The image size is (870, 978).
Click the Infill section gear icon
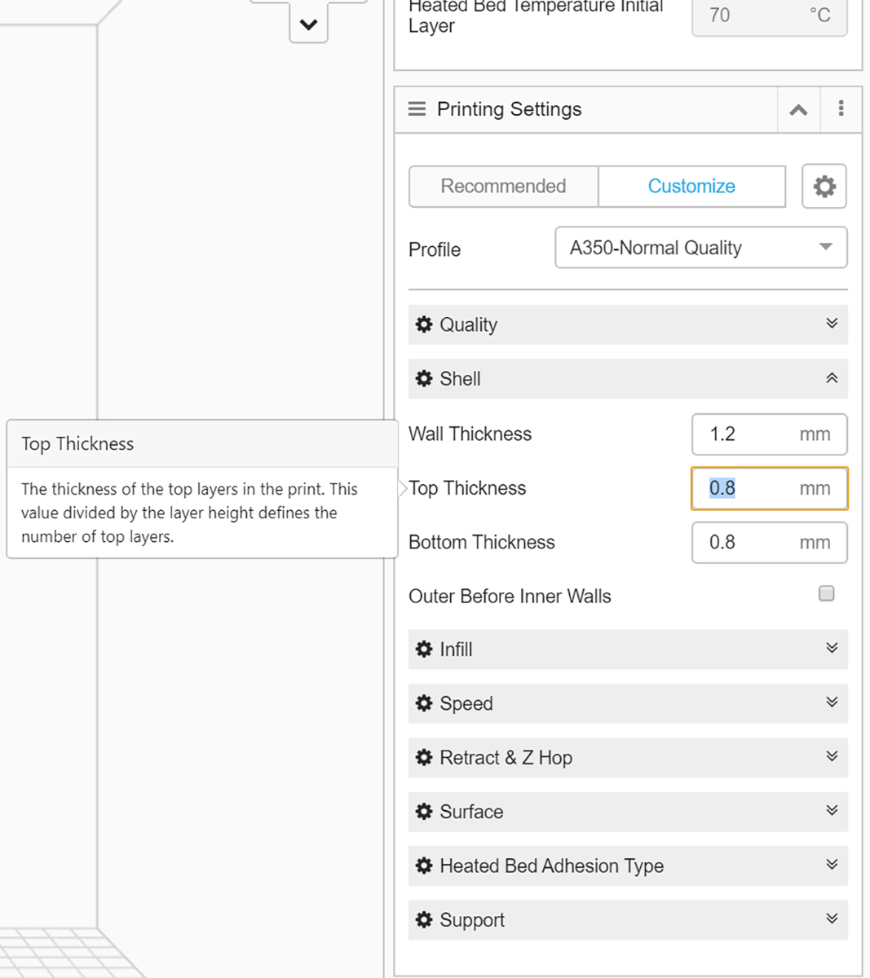click(x=424, y=649)
